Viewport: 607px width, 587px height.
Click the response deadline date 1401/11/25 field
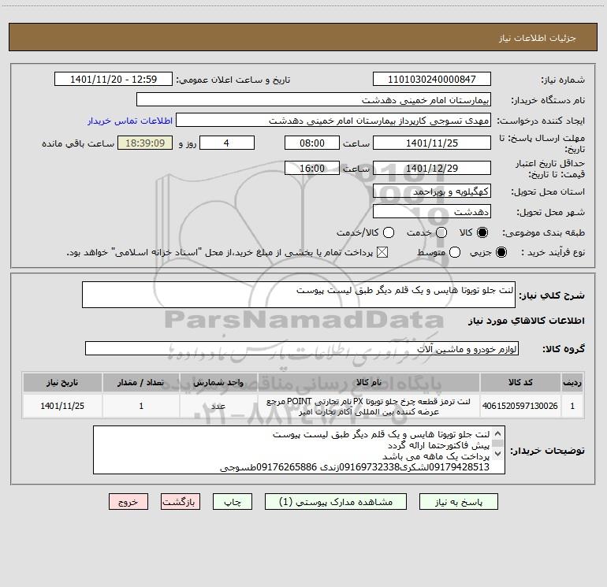pyautogui.click(x=432, y=143)
